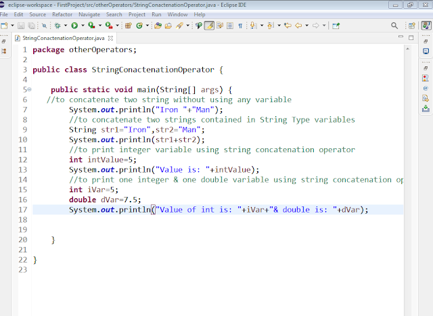Image resolution: width=433 pixels, height=316 pixels.
Task: Place cursor in line 17 println statement
Action: (219, 210)
